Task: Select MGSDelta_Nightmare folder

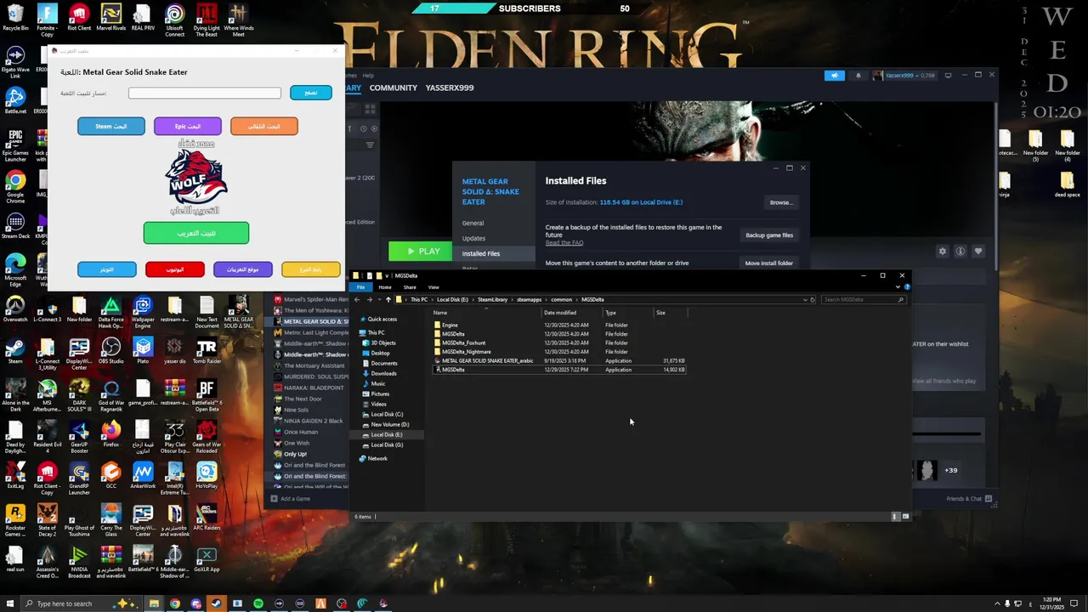Action: [466, 352]
